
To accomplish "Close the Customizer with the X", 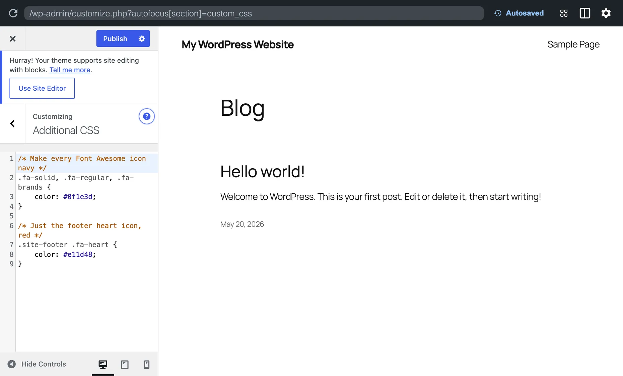I will click(x=13, y=39).
